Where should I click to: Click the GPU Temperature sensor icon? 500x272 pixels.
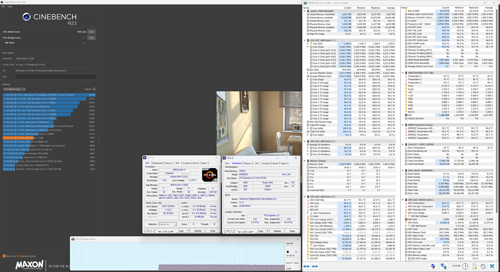pos(406,203)
